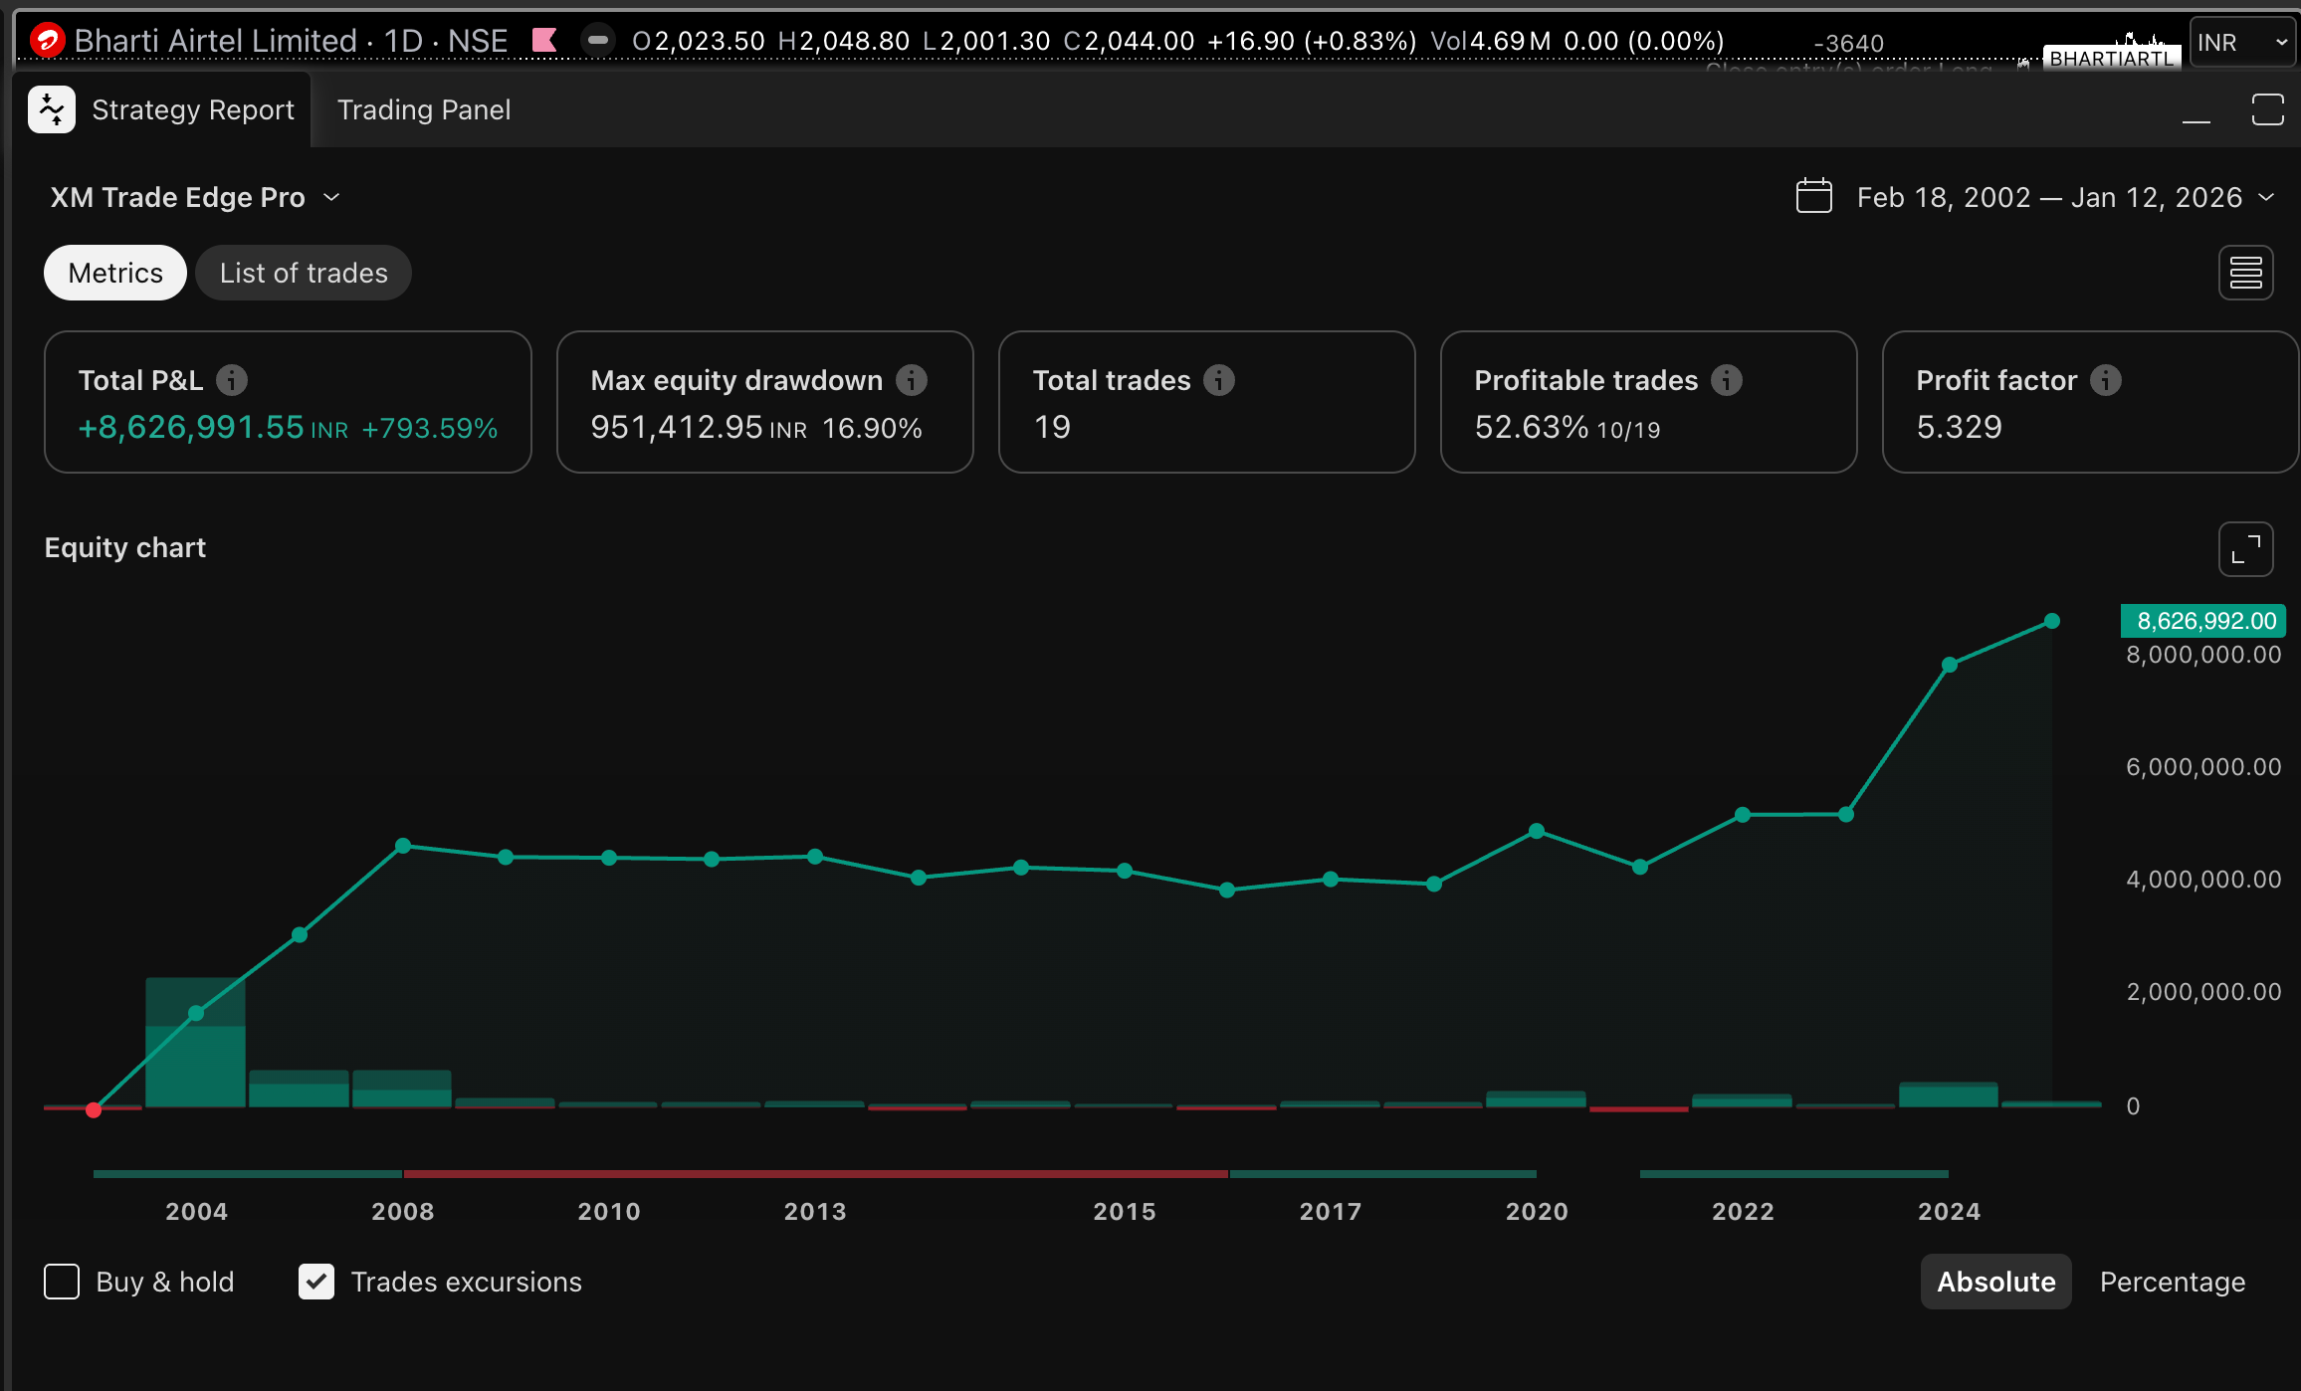Click the final equity point on chart

pyautogui.click(x=2051, y=621)
